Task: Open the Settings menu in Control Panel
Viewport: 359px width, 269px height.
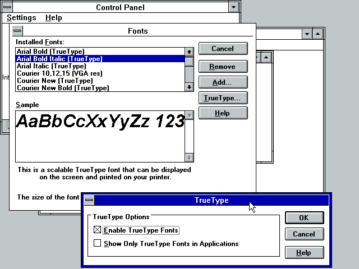Action: click(x=21, y=17)
